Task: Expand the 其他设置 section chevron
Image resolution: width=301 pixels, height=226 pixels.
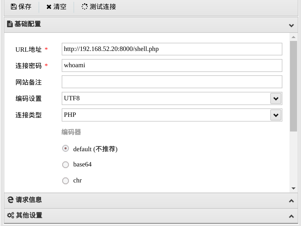Action: [x=291, y=217]
